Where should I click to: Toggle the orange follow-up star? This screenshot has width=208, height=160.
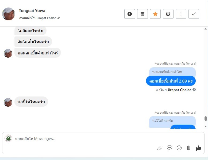point(155,14)
